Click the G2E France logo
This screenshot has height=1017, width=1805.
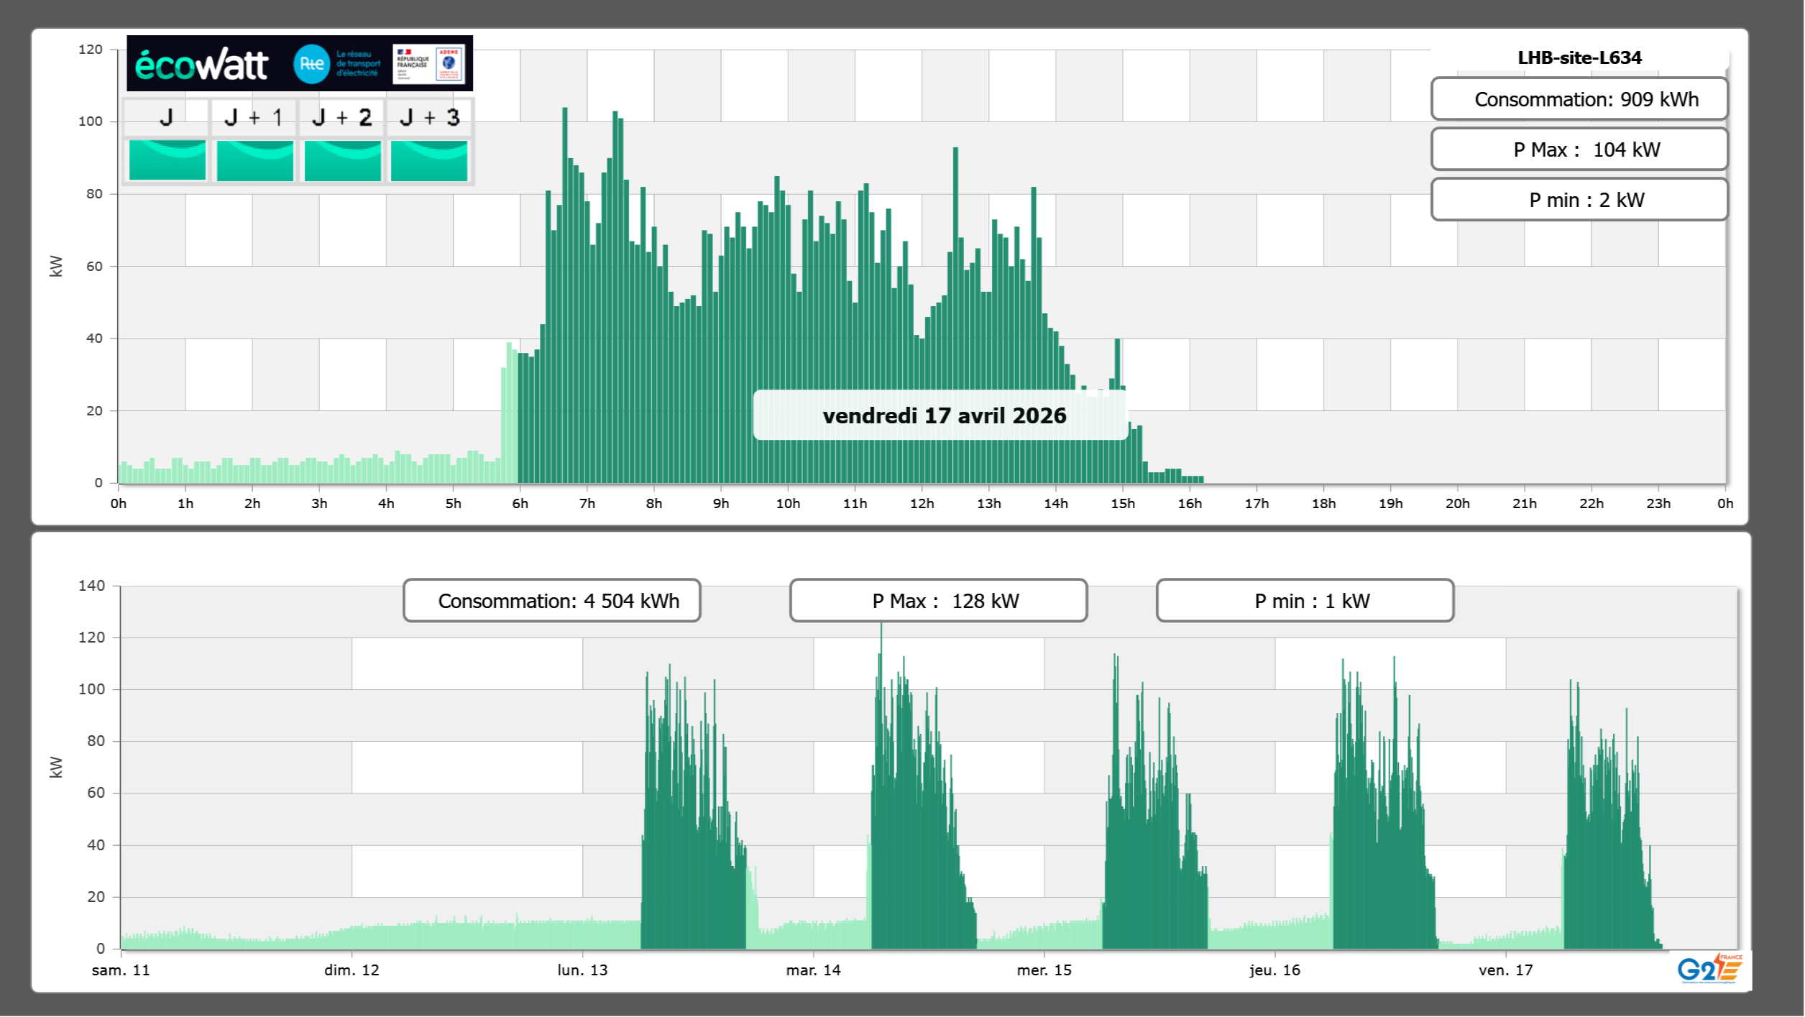(1710, 969)
